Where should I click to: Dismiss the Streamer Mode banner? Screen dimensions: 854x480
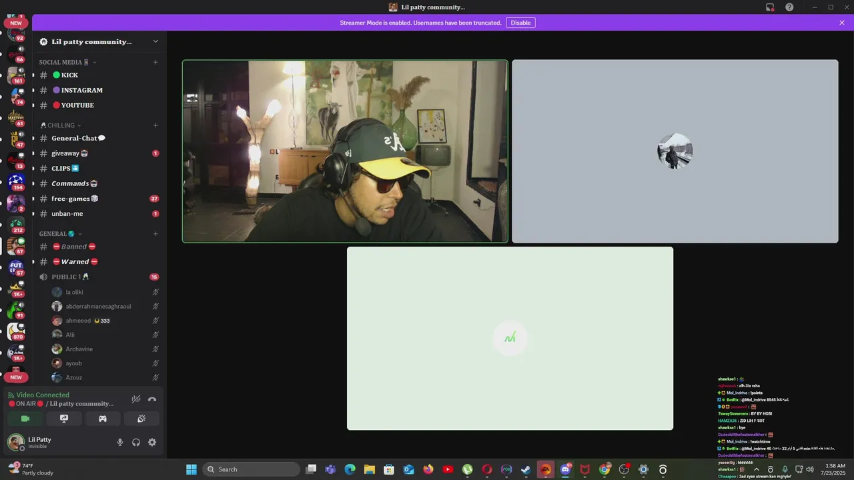pyautogui.click(x=842, y=23)
